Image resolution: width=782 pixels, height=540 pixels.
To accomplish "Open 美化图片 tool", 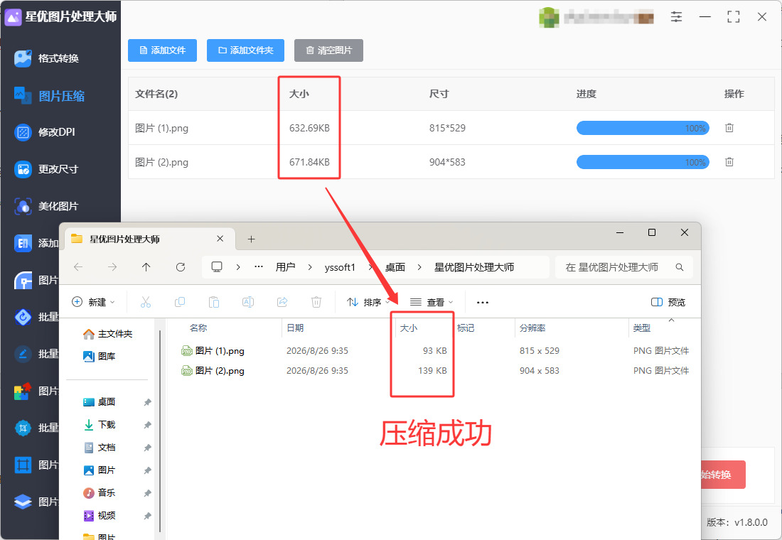I will point(46,206).
